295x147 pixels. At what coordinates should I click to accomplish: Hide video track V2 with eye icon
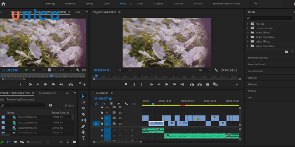[120, 118]
